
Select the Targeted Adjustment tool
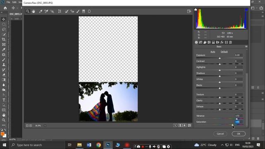[52, 11]
